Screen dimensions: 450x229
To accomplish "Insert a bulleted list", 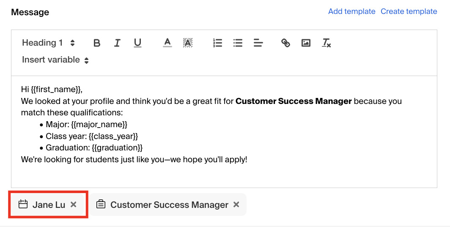I will tap(238, 43).
